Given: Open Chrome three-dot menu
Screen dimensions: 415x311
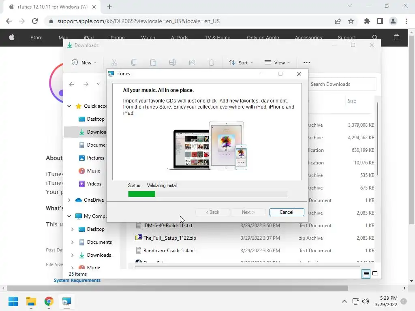Looking at the screenshot, I should (x=406, y=21).
